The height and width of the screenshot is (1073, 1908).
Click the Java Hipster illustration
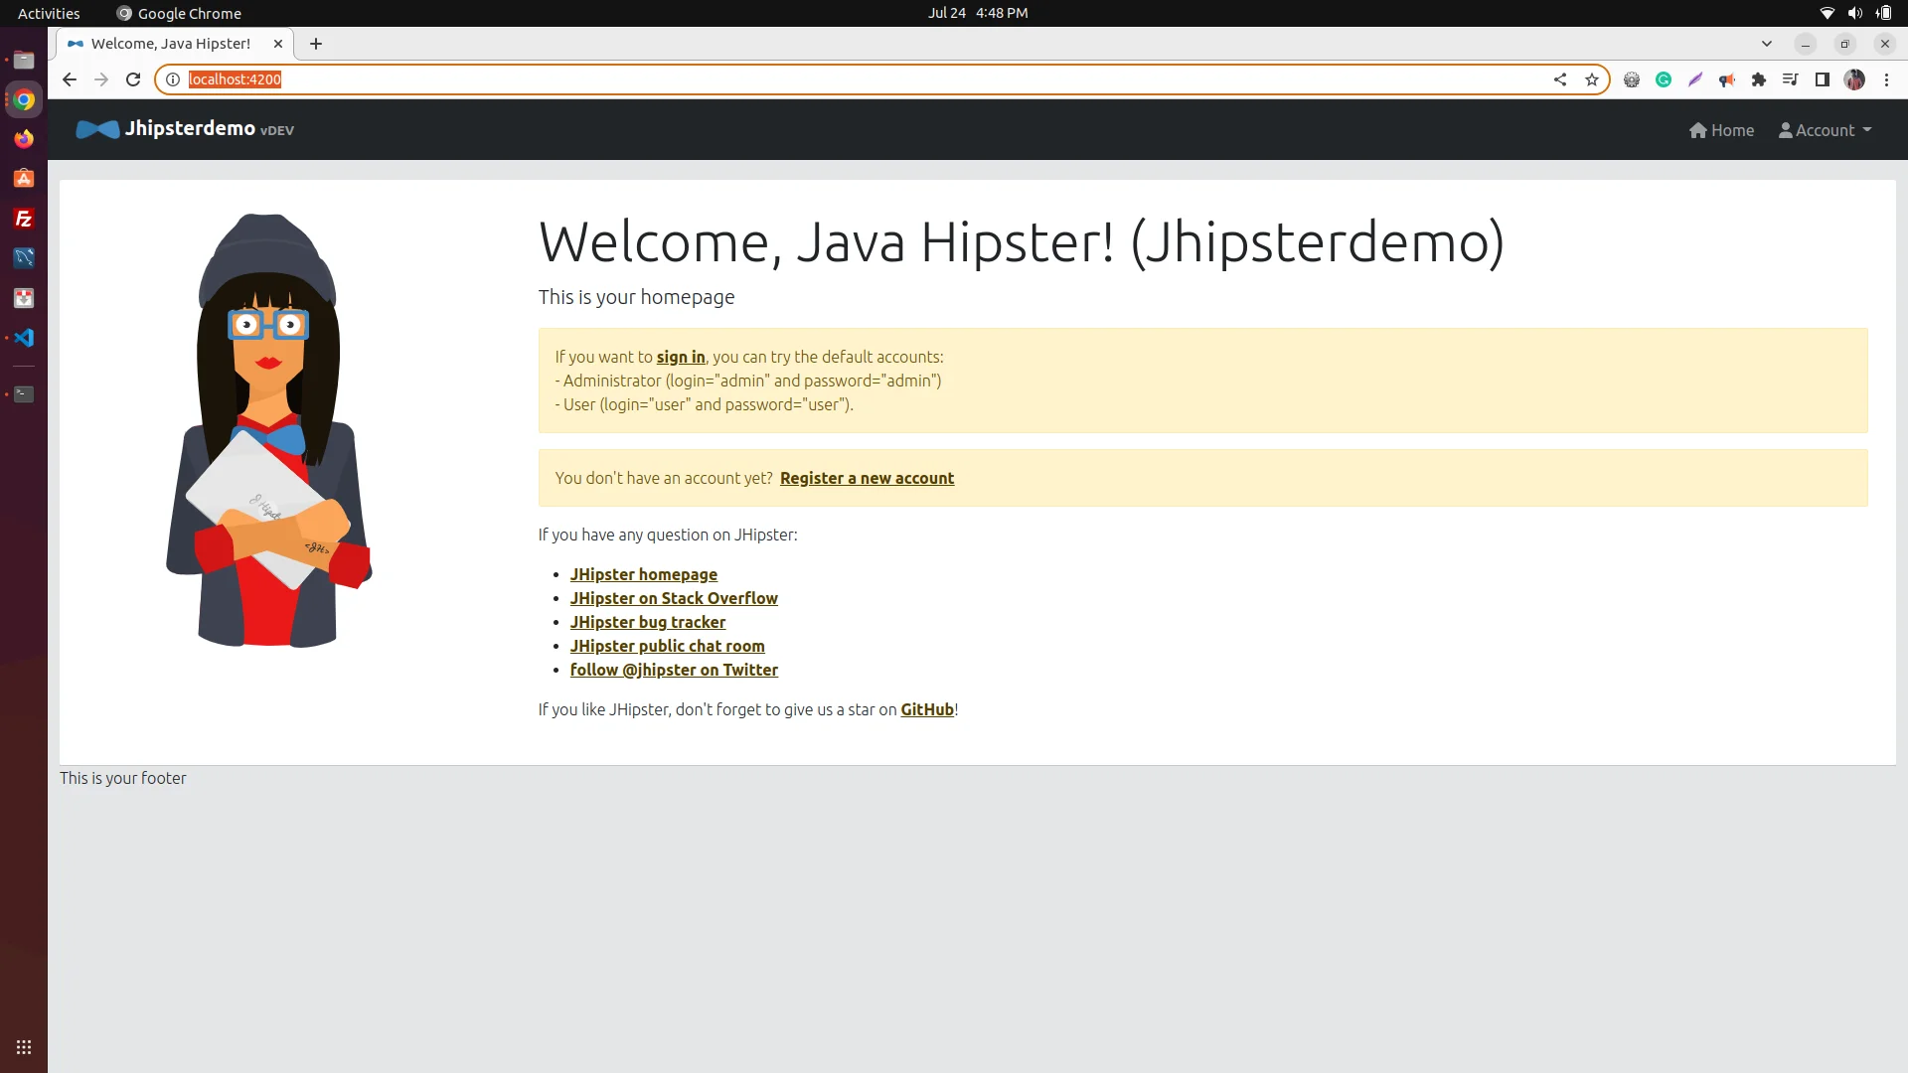pyautogui.click(x=268, y=430)
